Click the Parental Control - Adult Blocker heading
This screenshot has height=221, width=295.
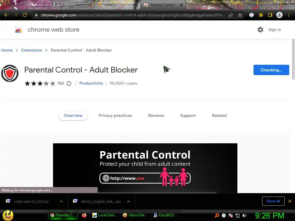click(81, 70)
